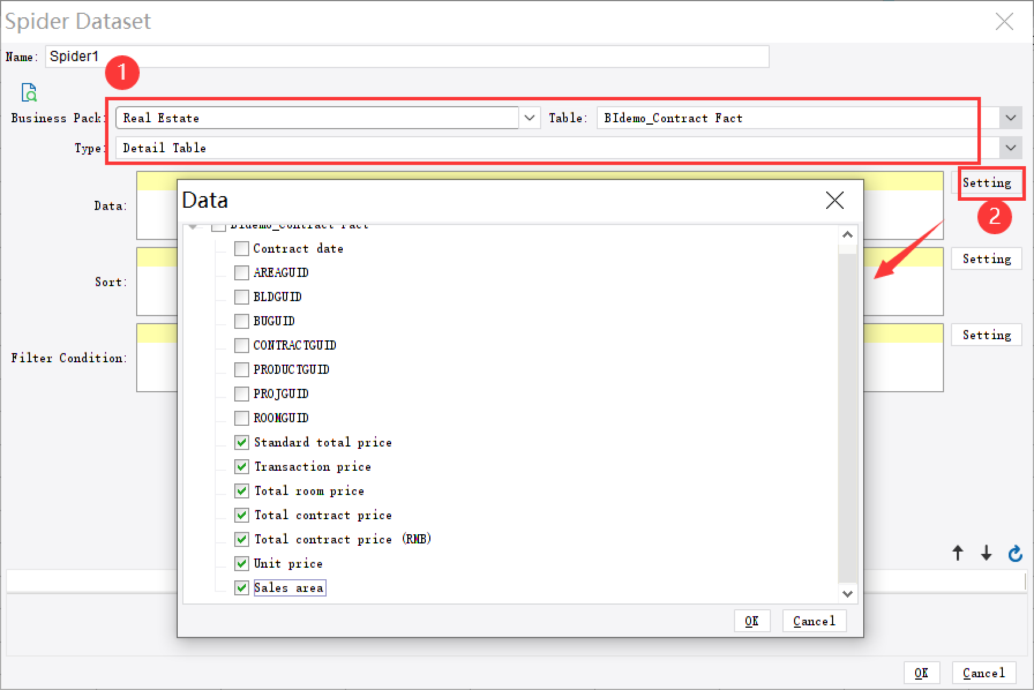Image resolution: width=1034 pixels, height=690 pixels.
Task: Move the selected field up using the up arrow
Action: point(957,553)
